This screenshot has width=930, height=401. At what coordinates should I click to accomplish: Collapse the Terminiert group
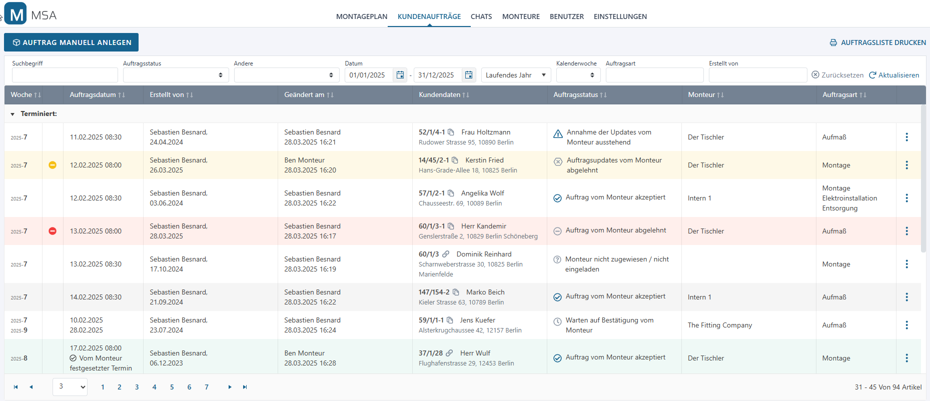13,114
